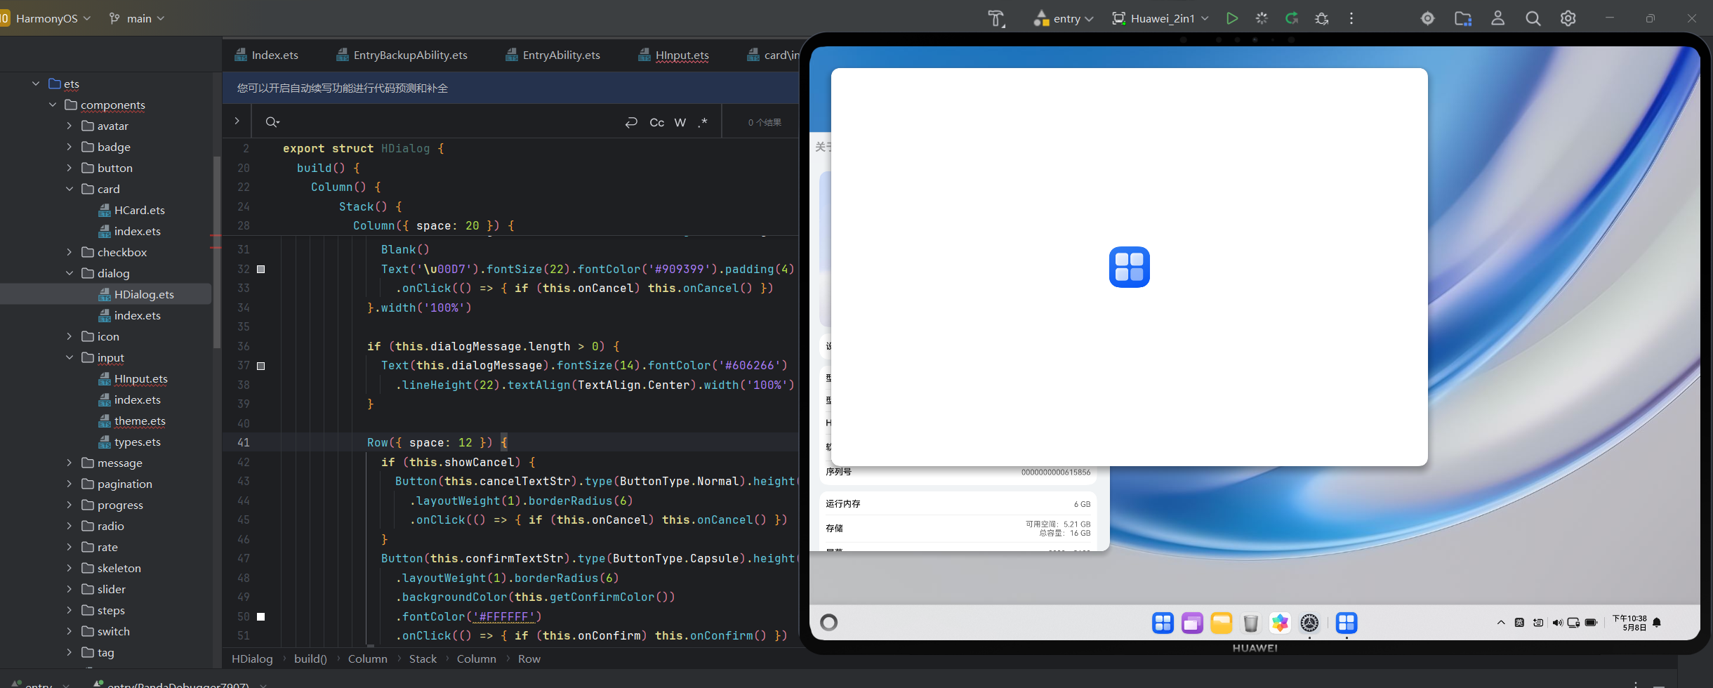The width and height of the screenshot is (1713, 688).
Task: Open the purple window app in the emulator dock
Action: (x=1192, y=623)
